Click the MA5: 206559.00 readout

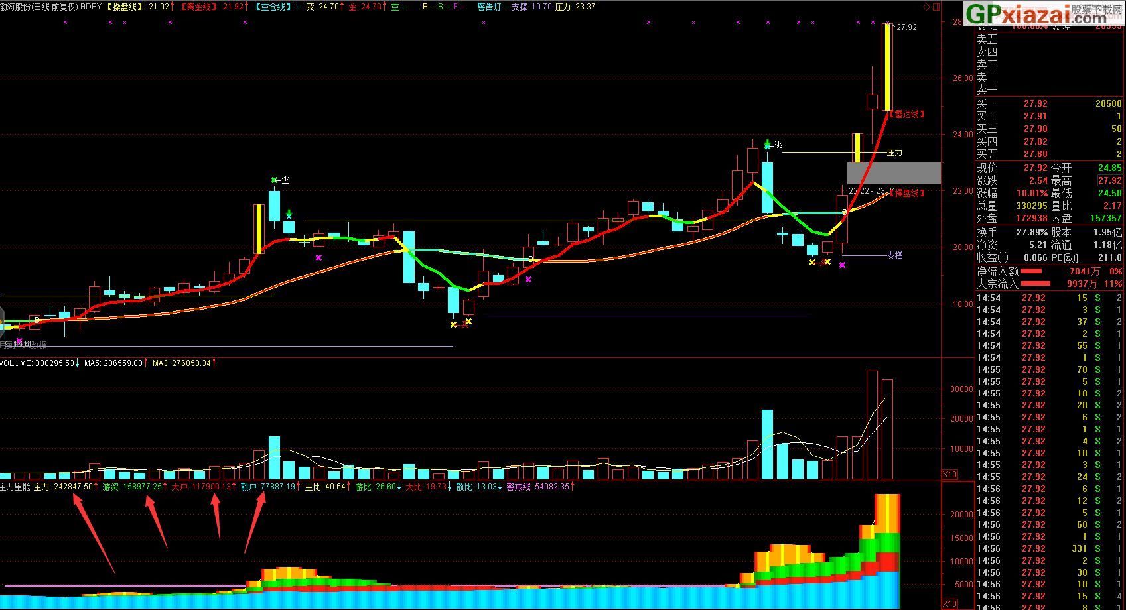click(113, 363)
